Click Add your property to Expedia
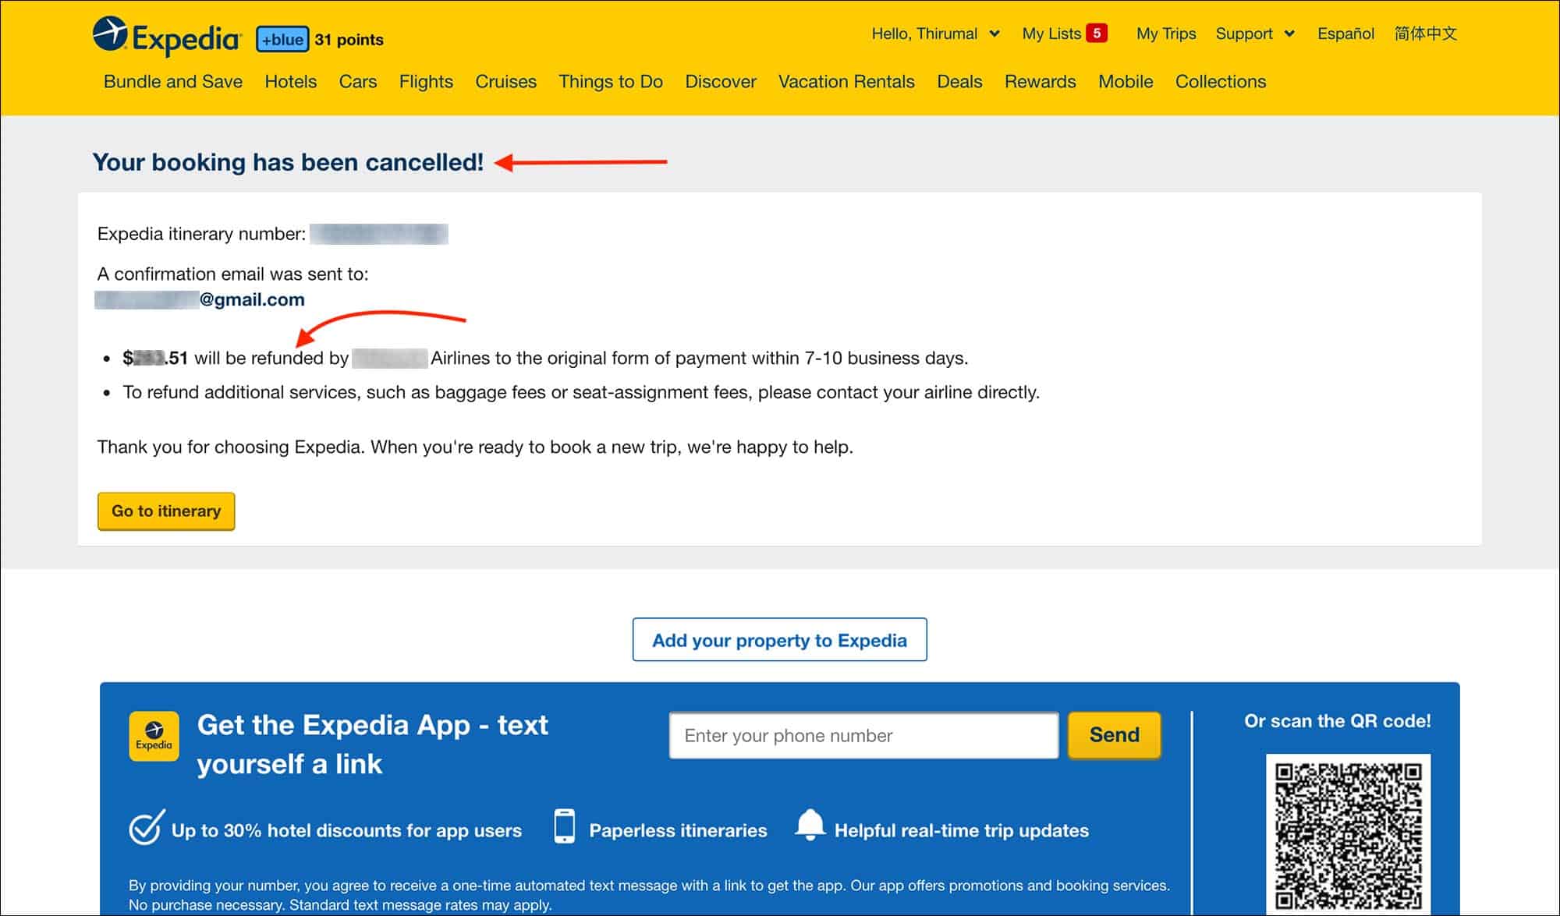The width and height of the screenshot is (1560, 916). [x=779, y=640]
